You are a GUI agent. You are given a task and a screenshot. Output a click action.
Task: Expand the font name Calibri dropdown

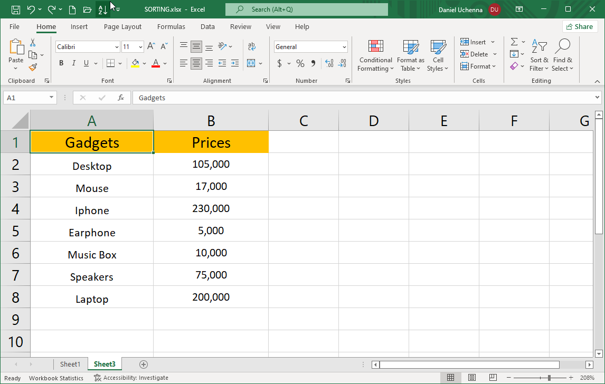pos(117,47)
